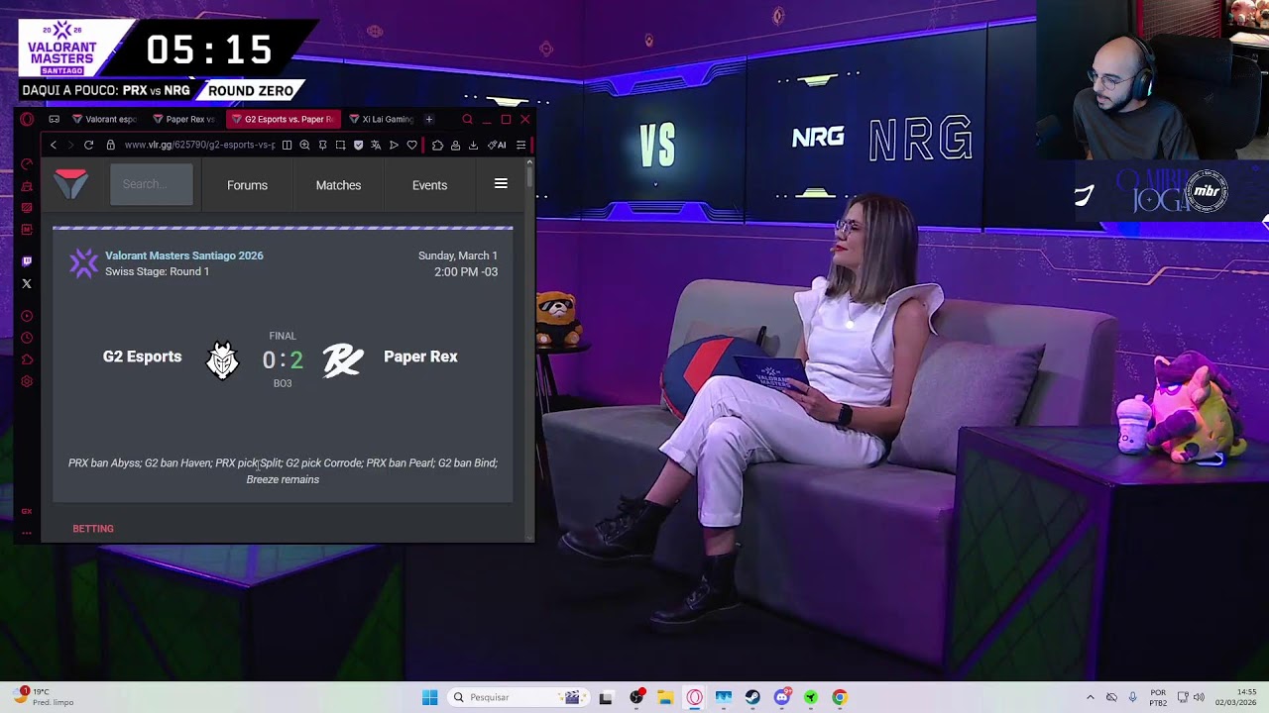This screenshot has width=1269, height=713.
Task: Click the player send arrow icon
Action: pyautogui.click(x=394, y=145)
